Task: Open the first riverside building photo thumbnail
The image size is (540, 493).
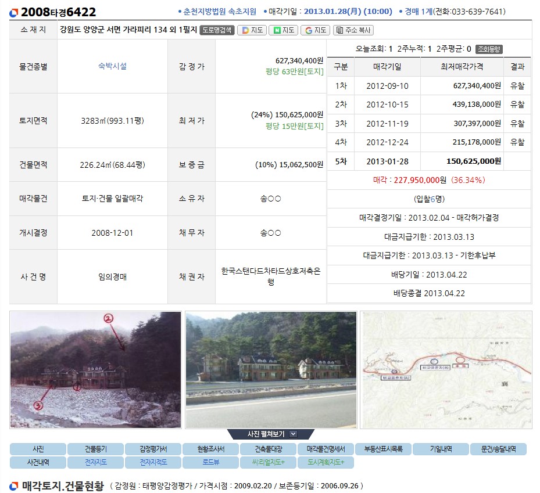Action: (95, 370)
